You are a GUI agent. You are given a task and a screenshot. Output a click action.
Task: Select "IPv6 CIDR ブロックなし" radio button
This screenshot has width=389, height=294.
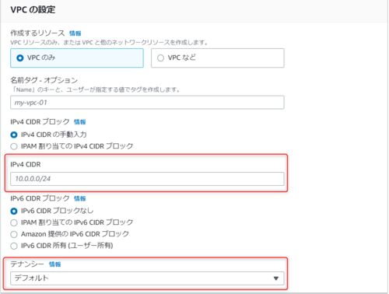point(14,211)
